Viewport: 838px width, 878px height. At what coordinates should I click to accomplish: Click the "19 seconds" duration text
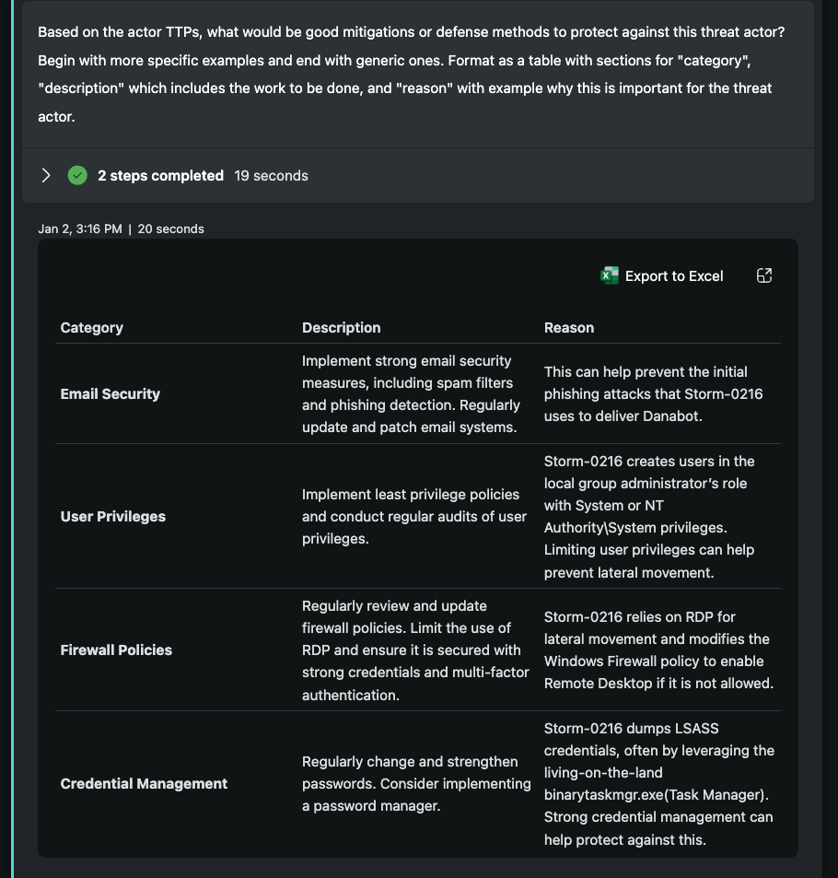(x=271, y=175)
